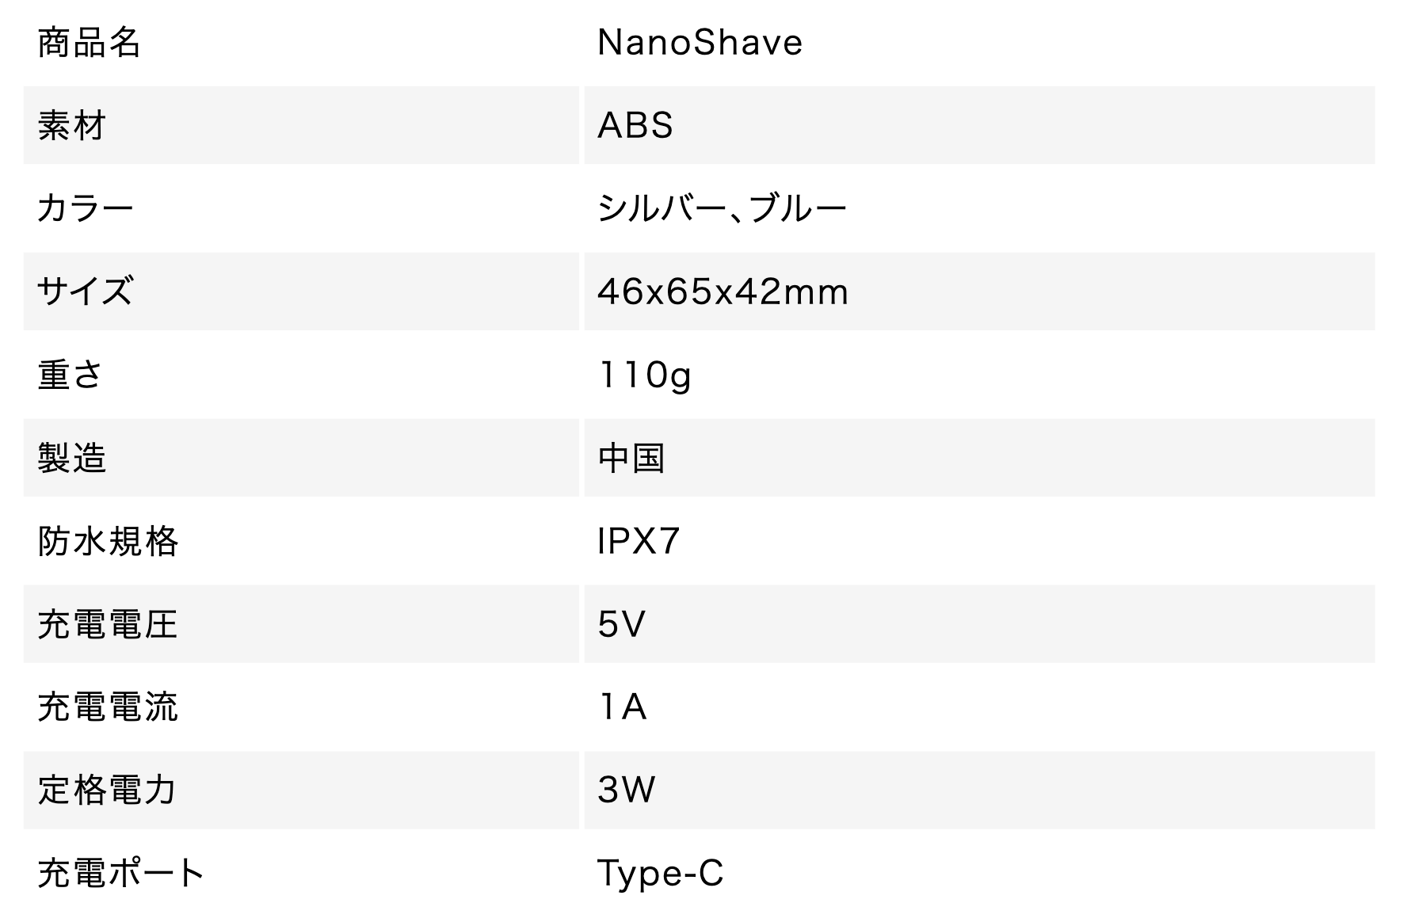
Task: Select the Type-C charging port value
Action: pyautogui.click(x=660, y=874)
